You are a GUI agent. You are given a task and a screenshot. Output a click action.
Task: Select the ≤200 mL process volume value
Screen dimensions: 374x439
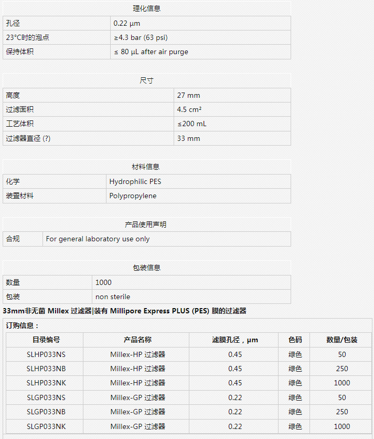(192, 124)
